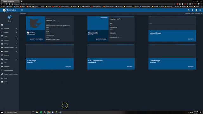Click EDIT INTERFACES button

[x=101, y=39]
